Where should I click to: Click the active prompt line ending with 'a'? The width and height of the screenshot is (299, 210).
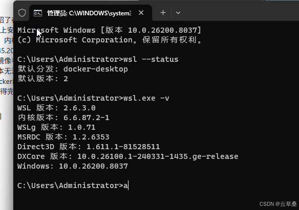pos(73,185)
